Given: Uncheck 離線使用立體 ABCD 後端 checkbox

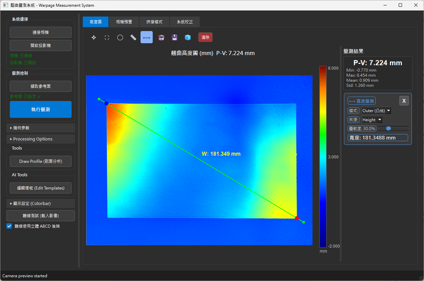Looking at the screenshot, I should pyautogui.click(x=9, y=226).
